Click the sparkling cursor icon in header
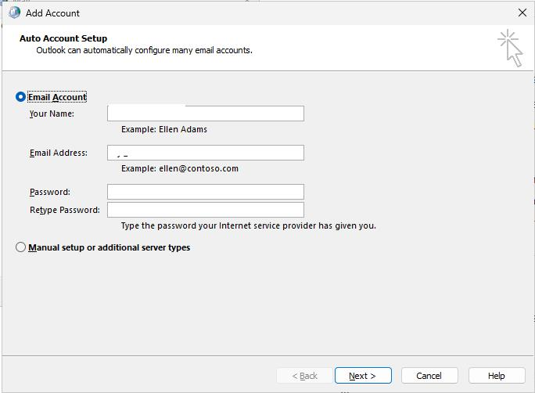The width and height of the screenshot is (535, 393). 510,48
